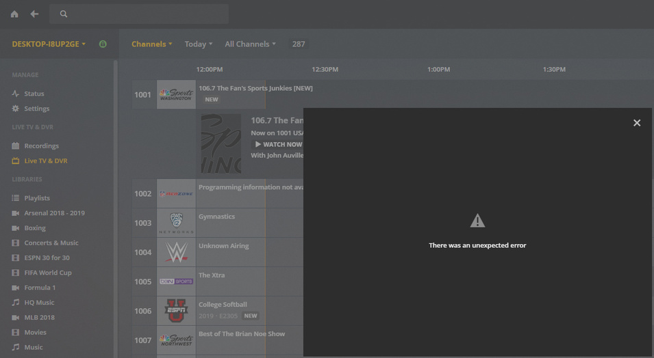
Task: Go to the Plex home icon
Action: point(14,14)
